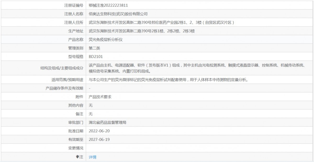Select approval department 湖北省药品监督管理局
Image resolution: width=314 pixels, height=162 pixels.
point(108,122)
